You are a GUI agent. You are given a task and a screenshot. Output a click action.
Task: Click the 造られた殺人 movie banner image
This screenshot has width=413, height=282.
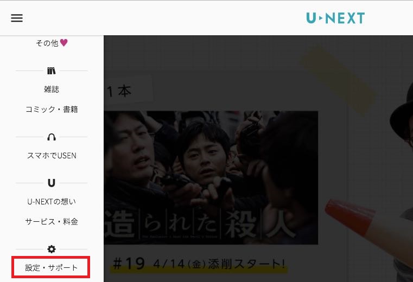point(211,178)
